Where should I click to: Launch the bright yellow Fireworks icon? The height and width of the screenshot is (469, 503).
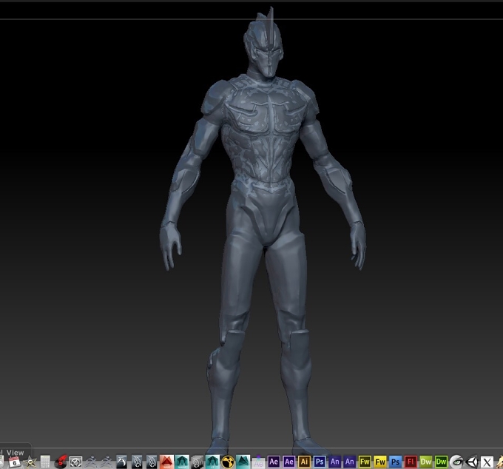[x=380, y=462]
